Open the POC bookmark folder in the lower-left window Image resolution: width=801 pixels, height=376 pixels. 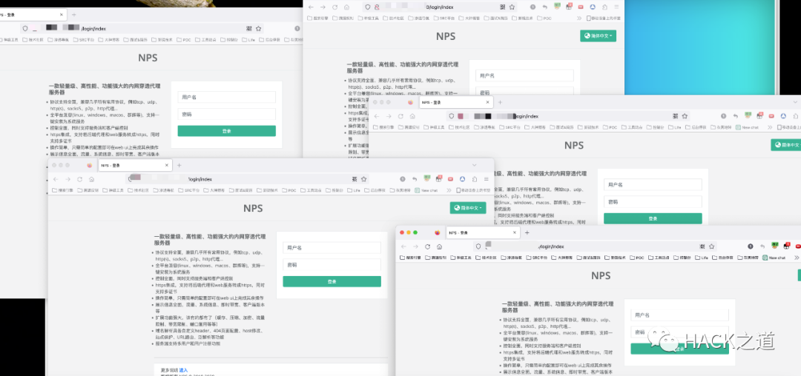pyautogui.click(x=289, y=190)
